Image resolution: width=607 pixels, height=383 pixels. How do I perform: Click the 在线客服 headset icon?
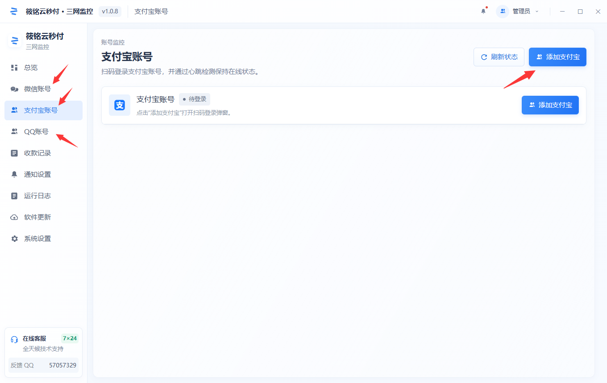tap(14, 339)
